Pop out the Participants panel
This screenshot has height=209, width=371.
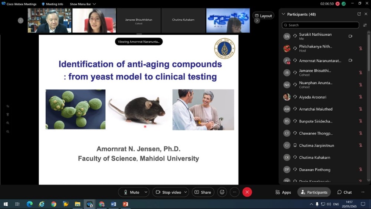(x=359, y=14)
